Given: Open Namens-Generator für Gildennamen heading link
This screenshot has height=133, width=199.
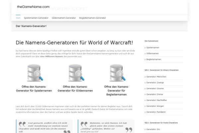Looking at the screenshot, I should tap(75, 89).
